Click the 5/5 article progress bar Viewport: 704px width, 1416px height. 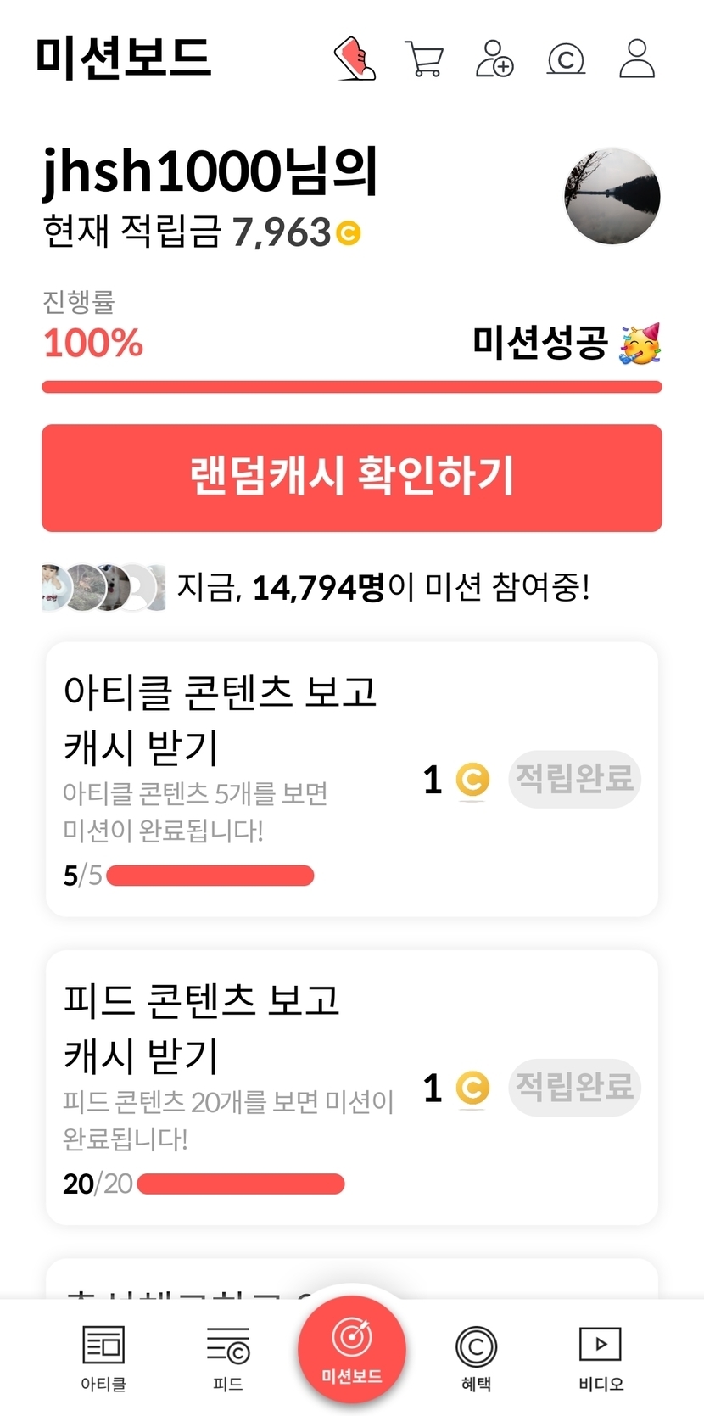point(210,876)
